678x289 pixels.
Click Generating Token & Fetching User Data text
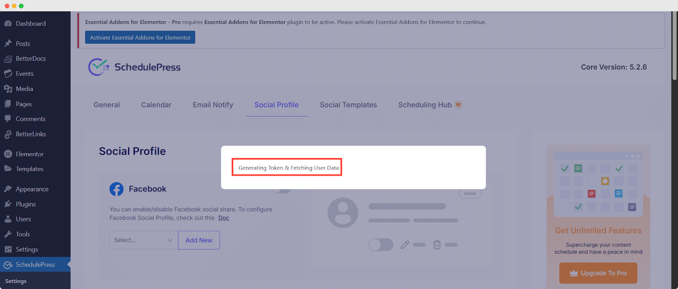point(289,168)
